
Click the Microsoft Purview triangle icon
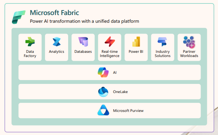(x=103, y=110)
